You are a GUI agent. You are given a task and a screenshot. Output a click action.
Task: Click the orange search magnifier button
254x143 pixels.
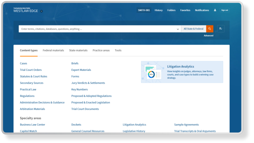pos(210,29)
